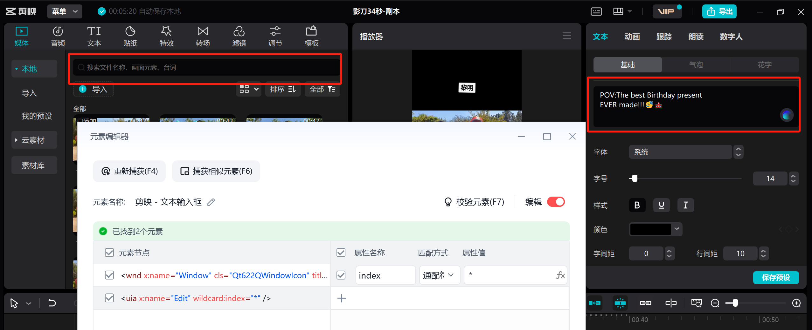
Task: Click the pencil icon to rename element
Action: [211, 202]
